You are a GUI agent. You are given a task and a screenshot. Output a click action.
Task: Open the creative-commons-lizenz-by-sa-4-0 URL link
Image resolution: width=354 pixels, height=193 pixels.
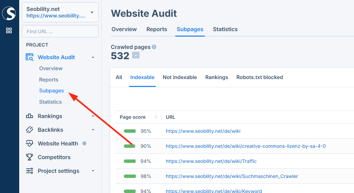point(246,146)
